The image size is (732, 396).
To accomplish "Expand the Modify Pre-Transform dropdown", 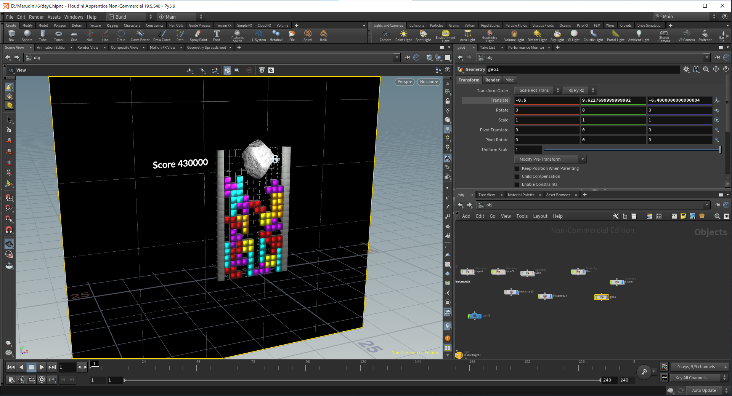I will (550, 159).
